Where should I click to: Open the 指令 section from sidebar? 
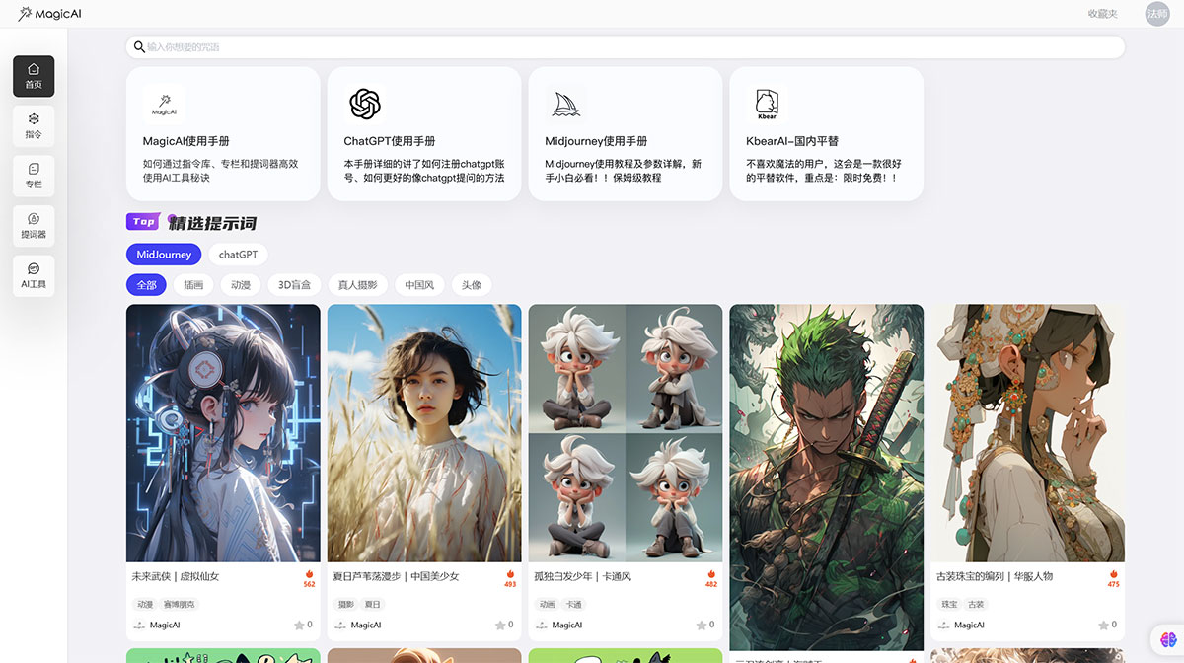[33, 125]
